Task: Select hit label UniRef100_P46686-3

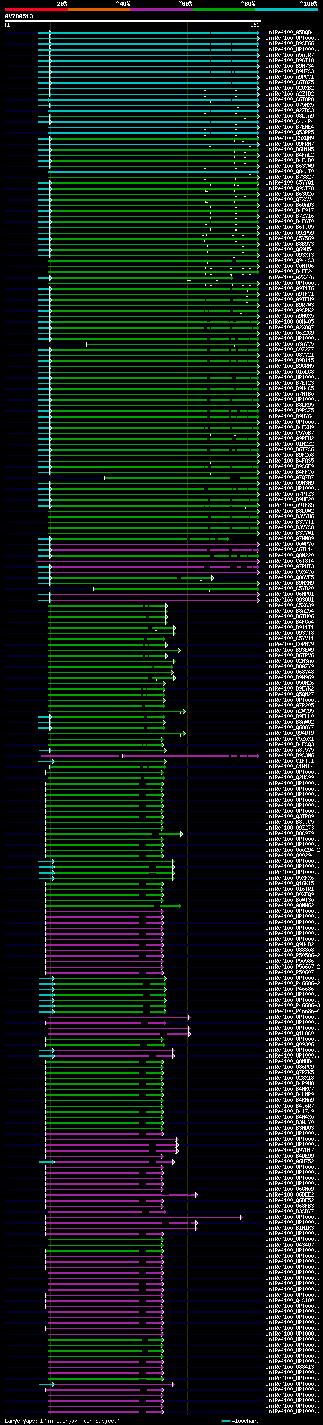Action: (293, 1005)
